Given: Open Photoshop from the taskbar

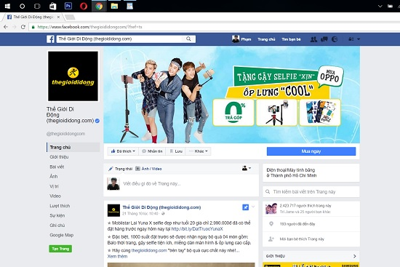Looking at the screenshot, I should 68,6.
